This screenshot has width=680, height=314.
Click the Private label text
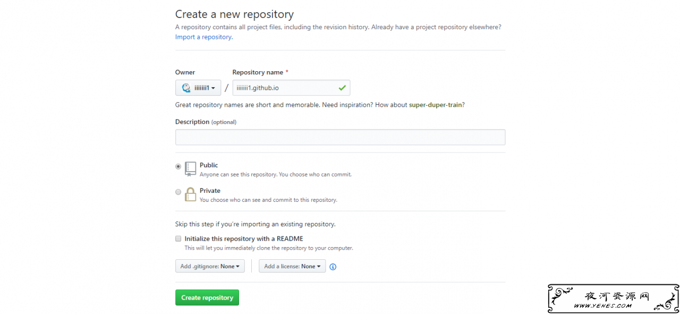pos(210,191)
